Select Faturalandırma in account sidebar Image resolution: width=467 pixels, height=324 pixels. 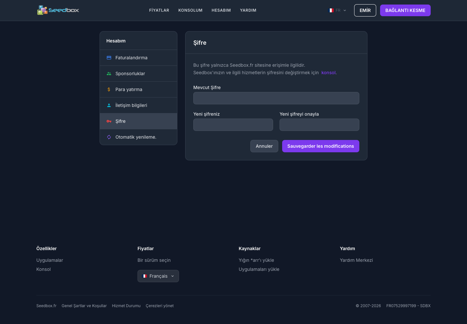138,58
